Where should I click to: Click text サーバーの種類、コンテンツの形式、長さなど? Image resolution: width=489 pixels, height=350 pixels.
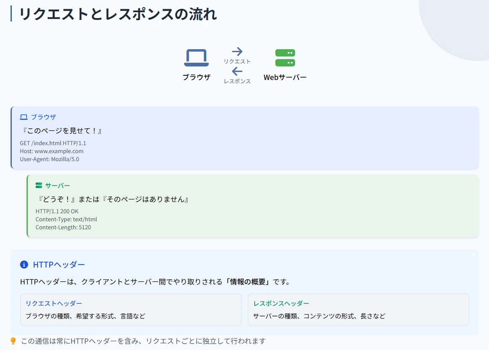(320, 316)
